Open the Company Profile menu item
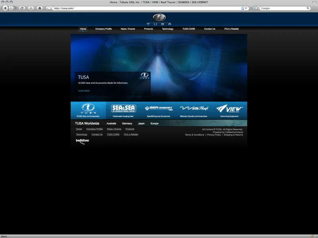 [x=103, y=29]
